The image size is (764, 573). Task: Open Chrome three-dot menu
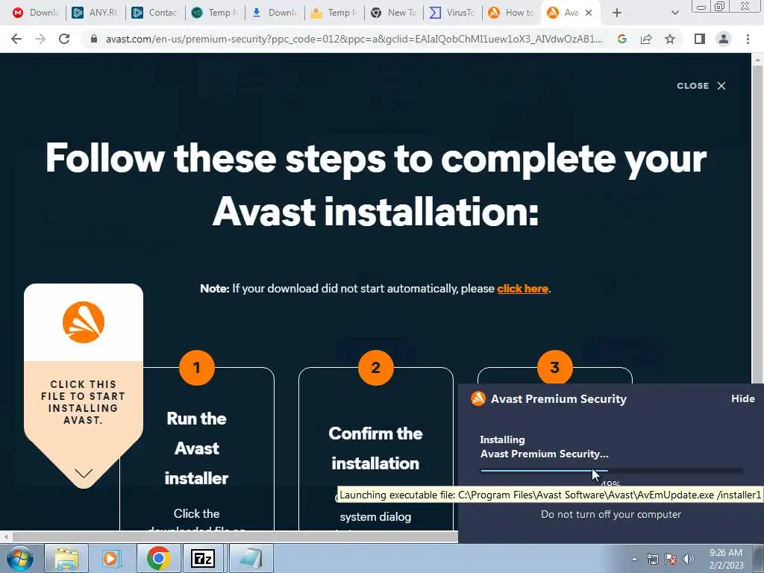coord(748,39)
